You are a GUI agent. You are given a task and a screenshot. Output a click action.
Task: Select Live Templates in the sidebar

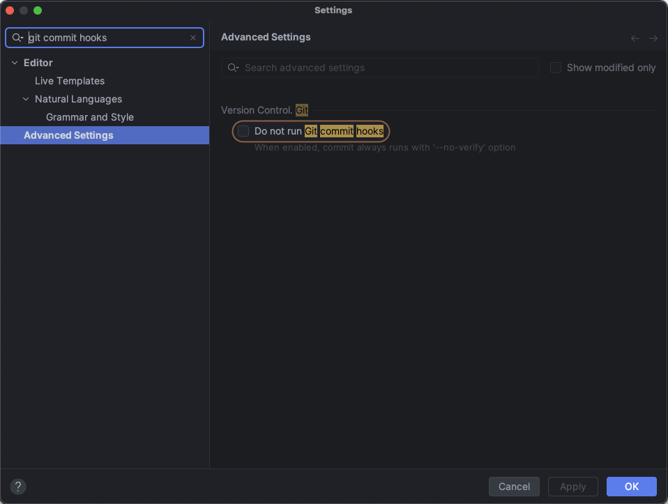[x=69, y=81]
